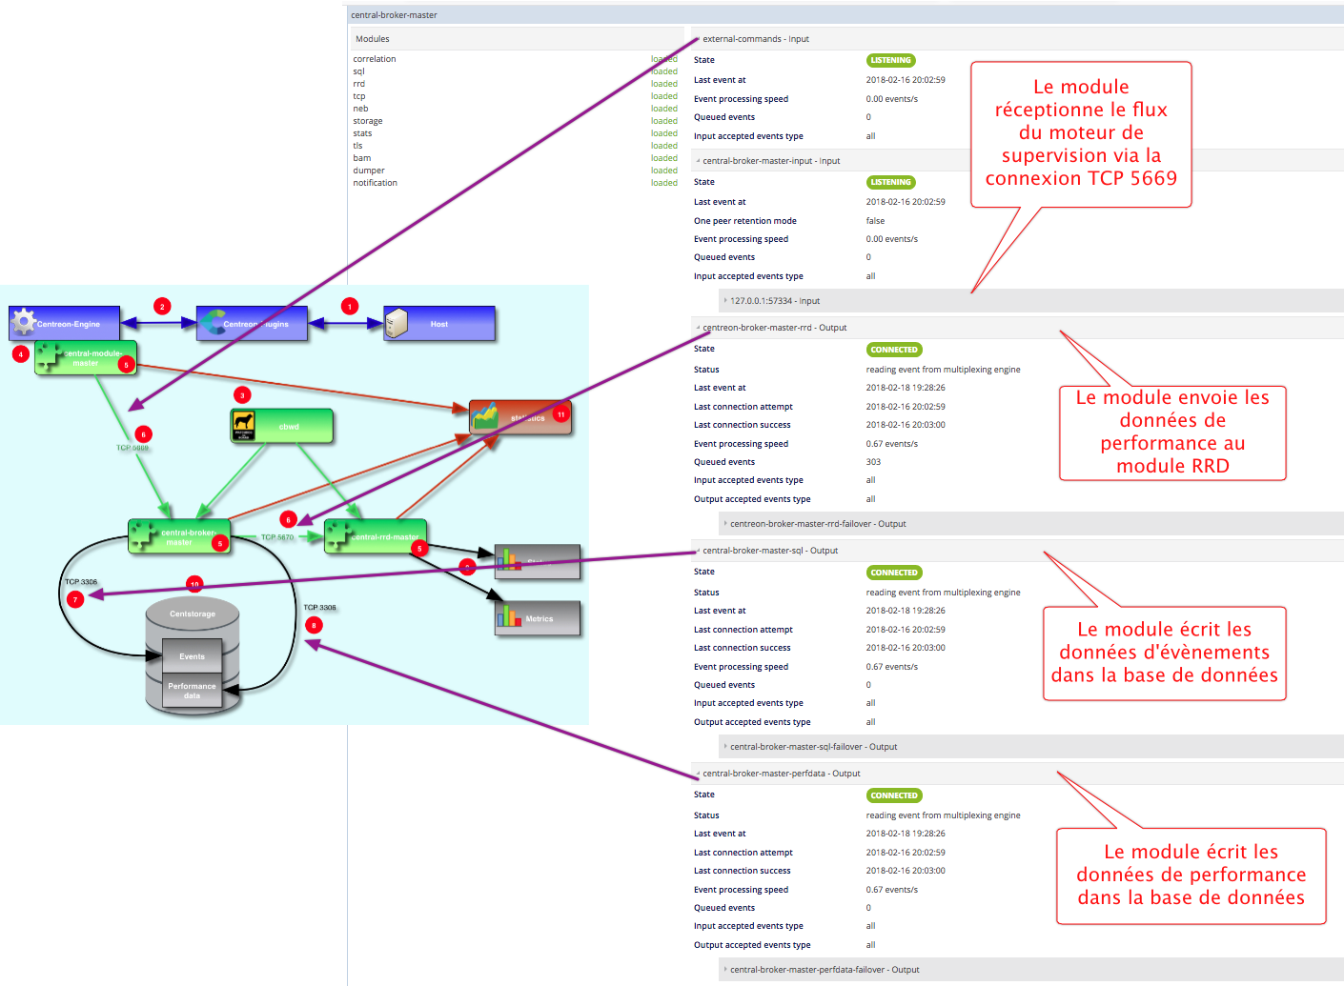This screenshot has height=986, width=1344.
Task: Click the LISTENING badge under external-commands
Action: pyautogui.click(x=890, y=60)
